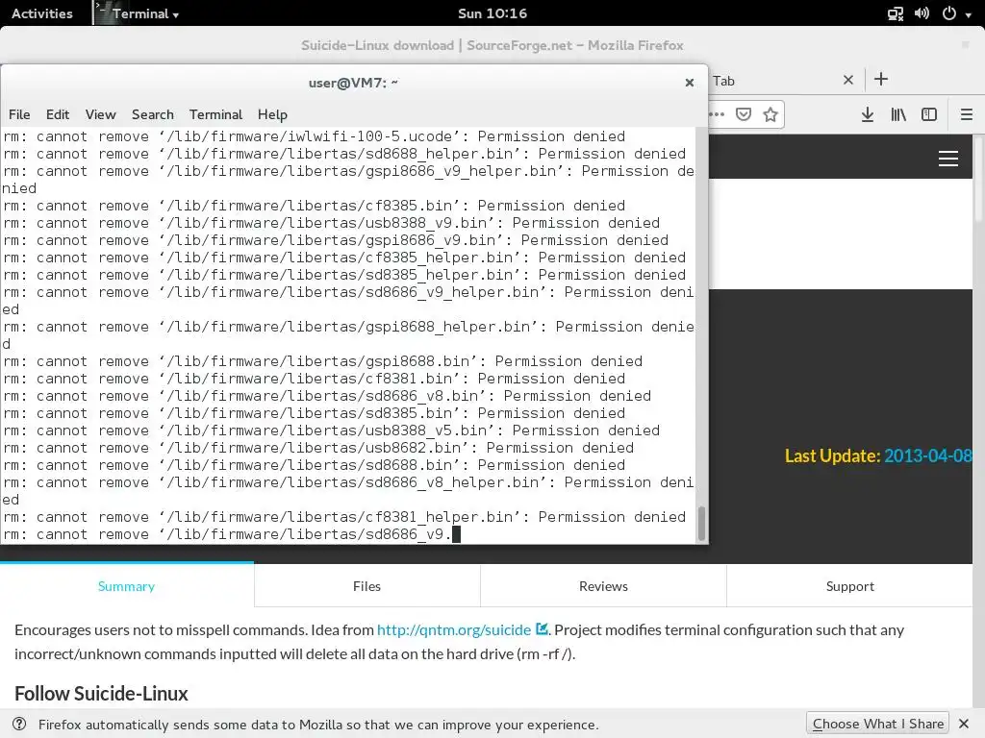Open http://qntm.org/suicide link

[x=454, y=630]
